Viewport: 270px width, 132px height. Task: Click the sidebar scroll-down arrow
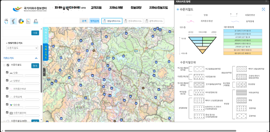pyautogui.click(x=41, y=120)
